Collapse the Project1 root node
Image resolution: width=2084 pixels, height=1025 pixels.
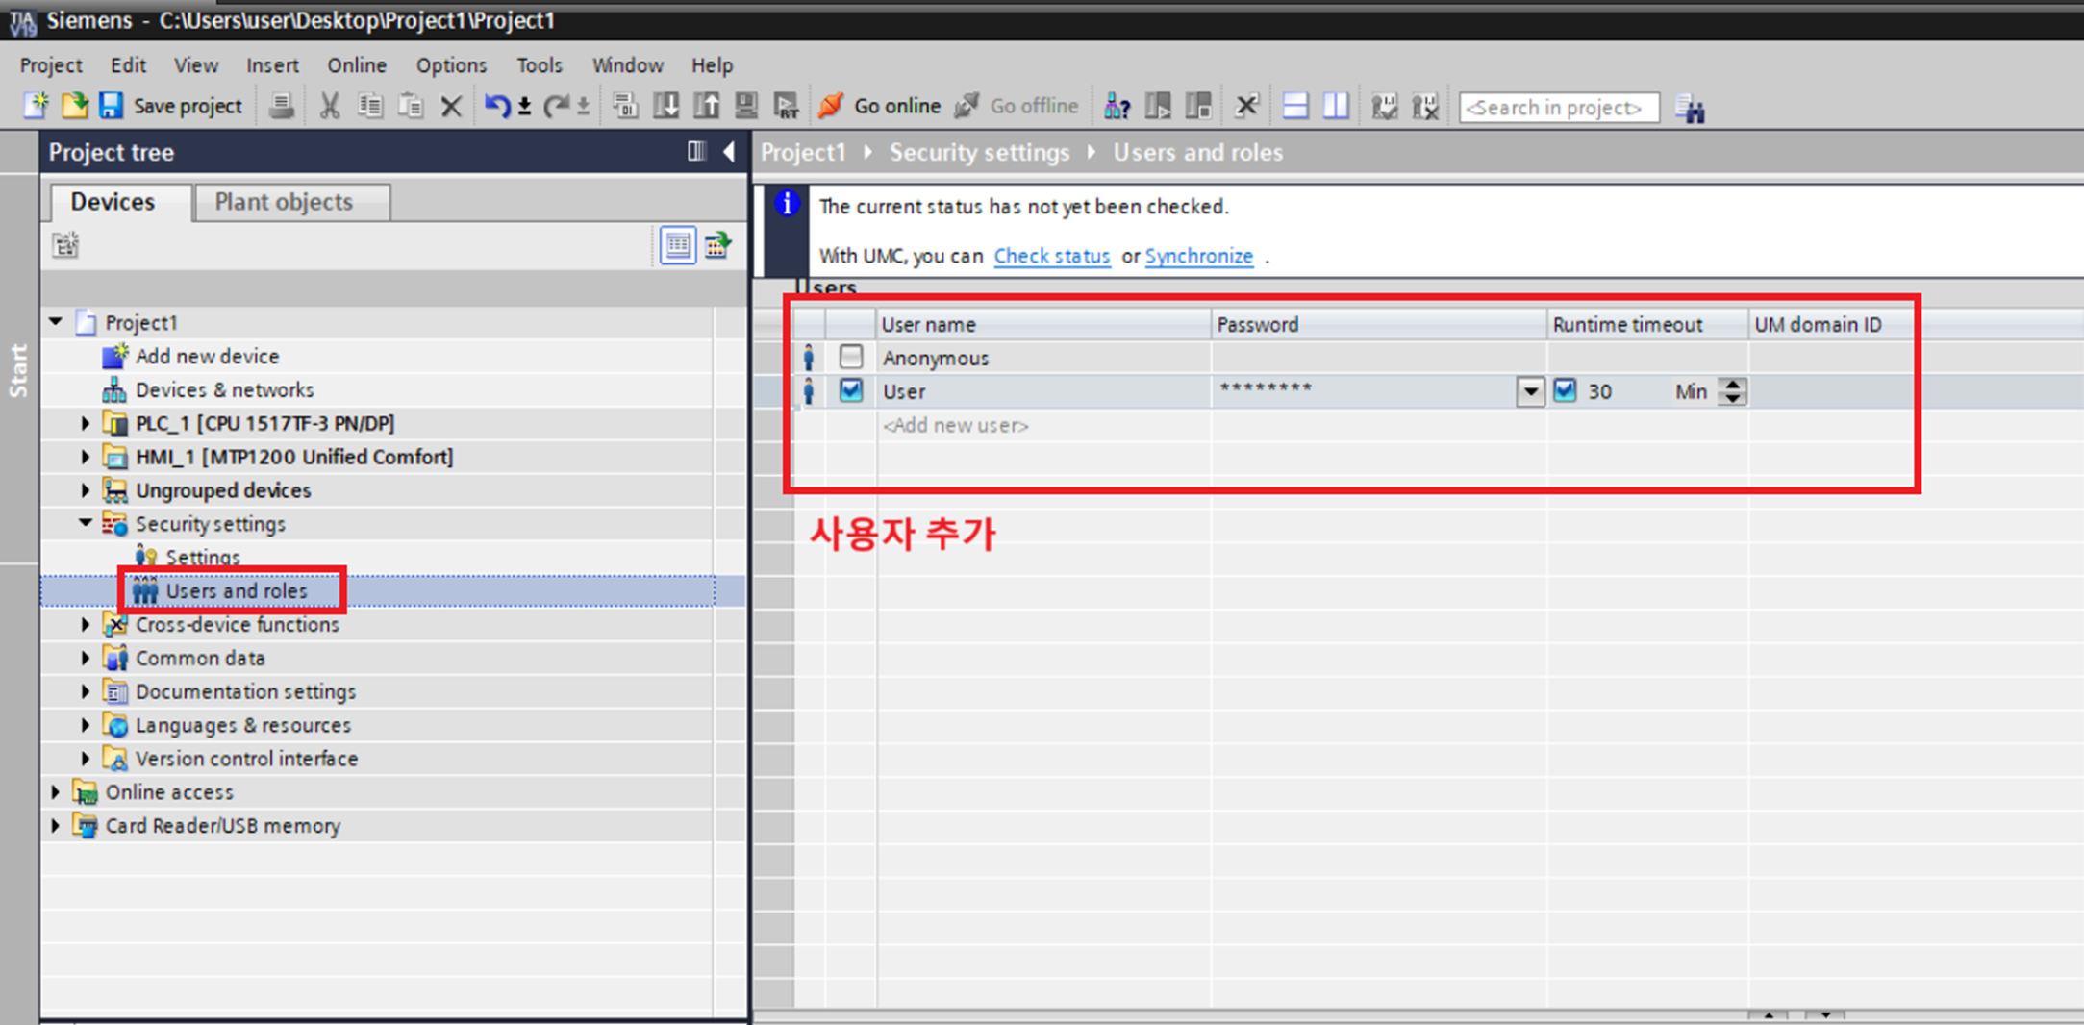pos(56,322)
